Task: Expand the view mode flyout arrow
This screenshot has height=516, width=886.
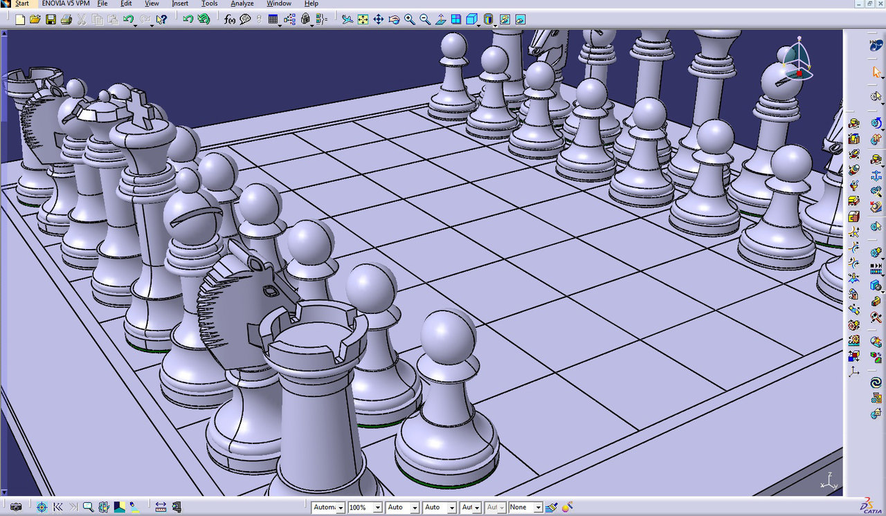Action: (x=496, y=24)
